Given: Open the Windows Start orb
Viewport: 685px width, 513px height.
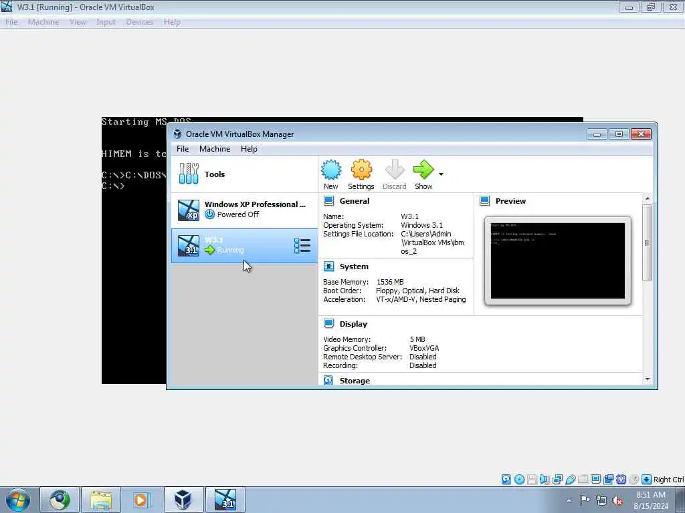Looking at the screenshot, I should 18,500.
